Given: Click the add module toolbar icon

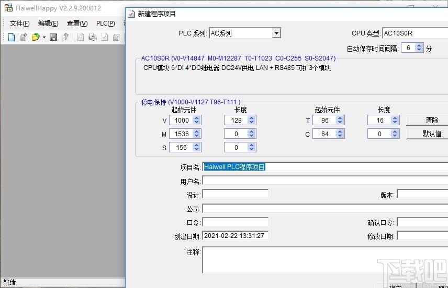Looking at the screenshot, I should [24, 37].
